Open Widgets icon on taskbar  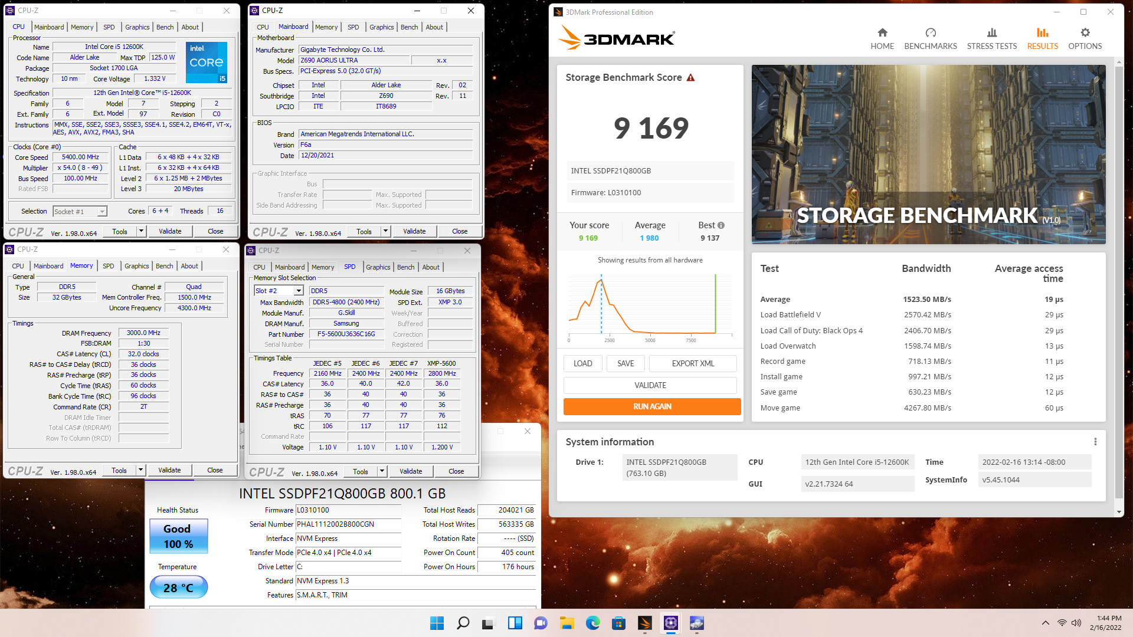coord(515,623)
